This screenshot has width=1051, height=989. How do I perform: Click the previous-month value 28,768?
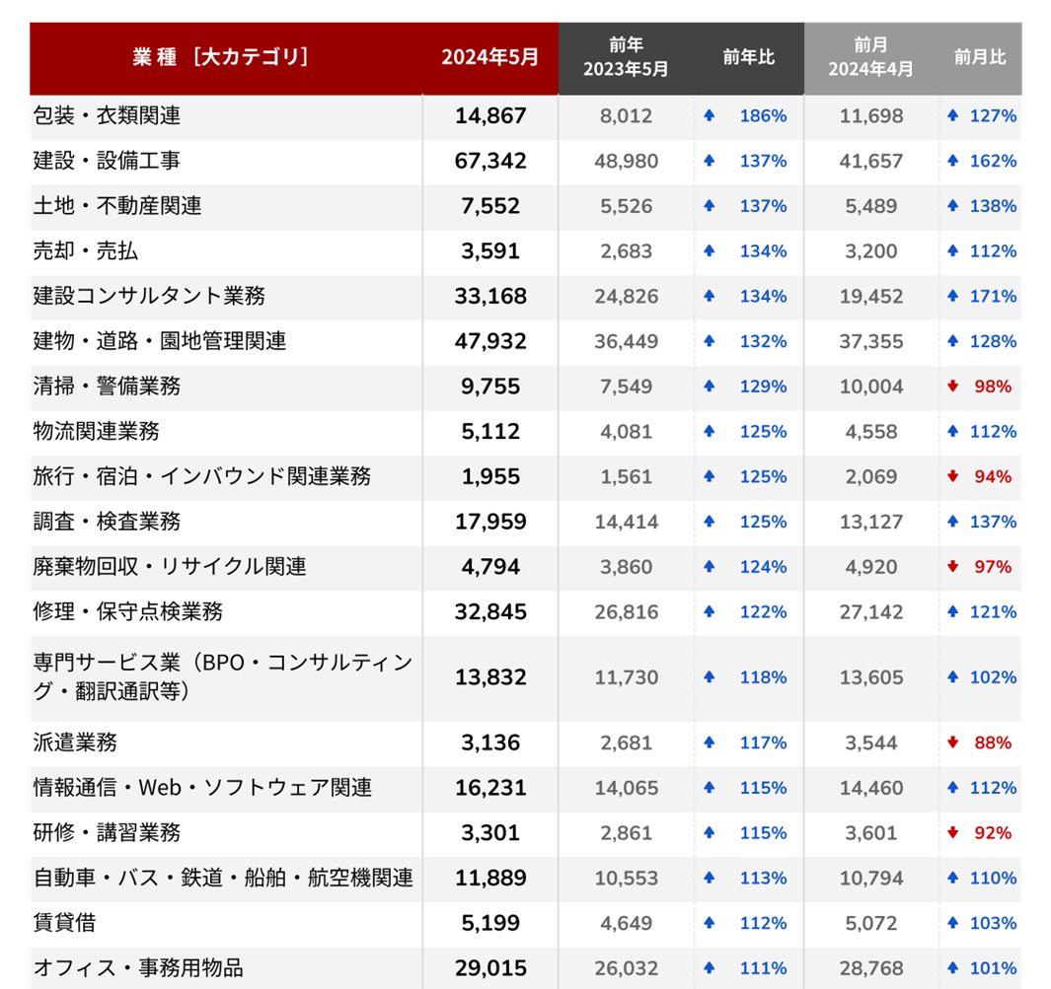pos(871,969)
